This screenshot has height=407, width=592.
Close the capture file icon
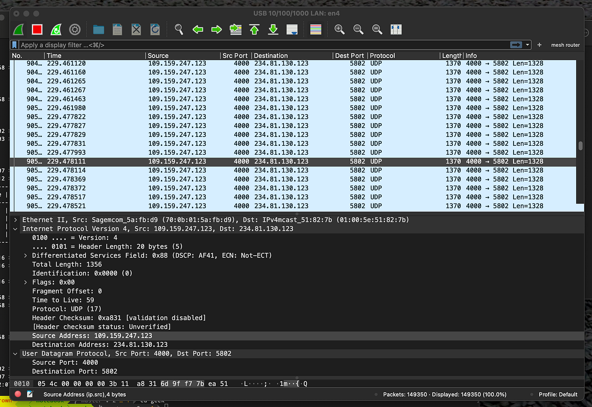[x=136, y=30]
